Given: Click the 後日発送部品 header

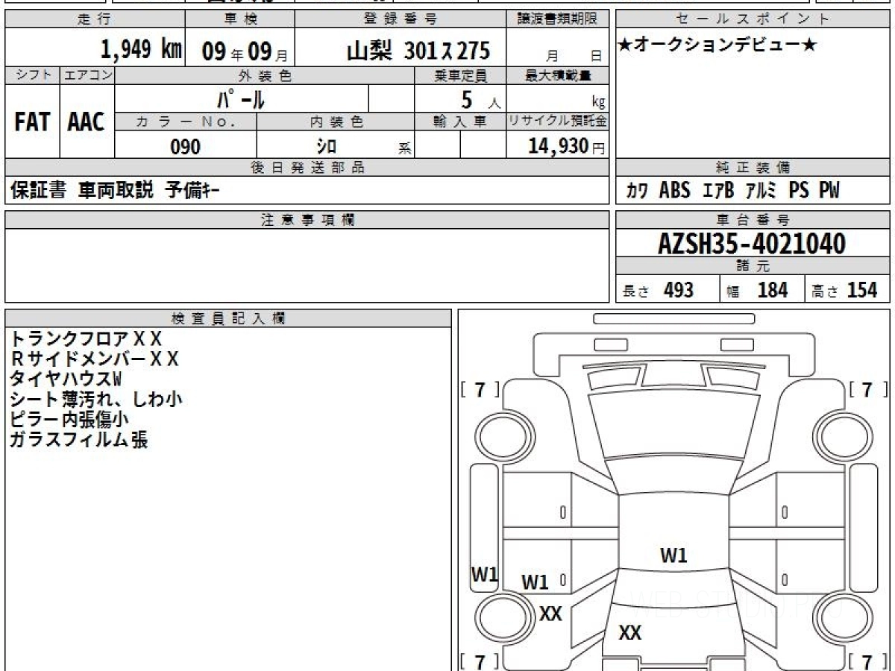Looking at the screenshot, I should point(307,168).
